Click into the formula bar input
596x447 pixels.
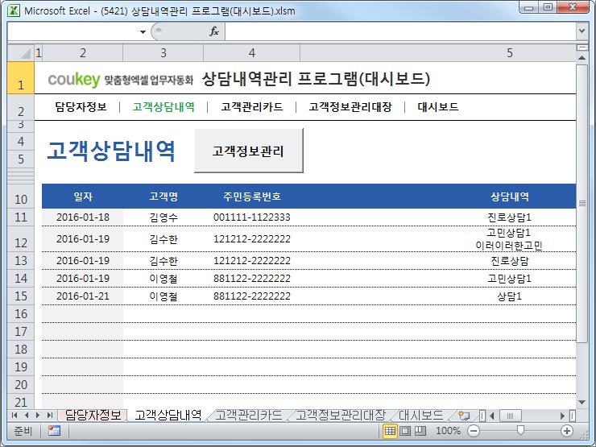(400, 31)
